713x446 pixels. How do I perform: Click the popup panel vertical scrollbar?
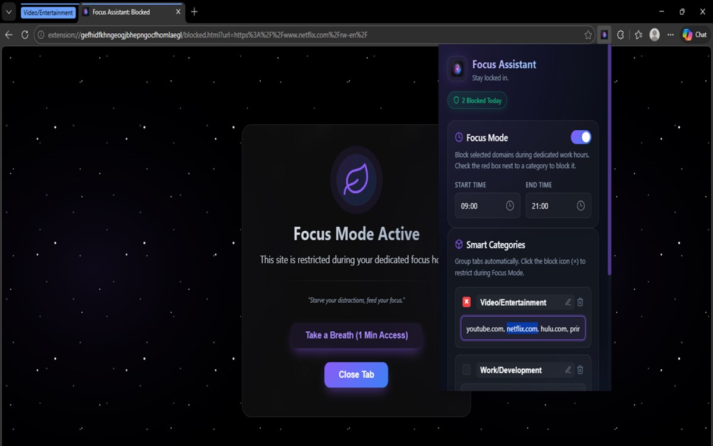[609, 161]
